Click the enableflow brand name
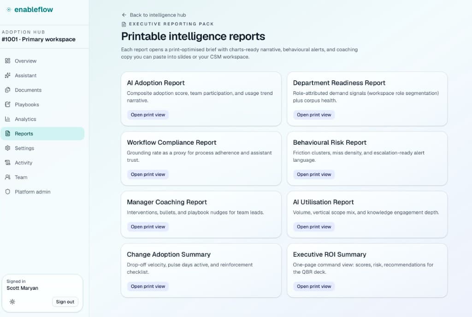Screen dimensions: 472x317 click(x=34, y=10)
